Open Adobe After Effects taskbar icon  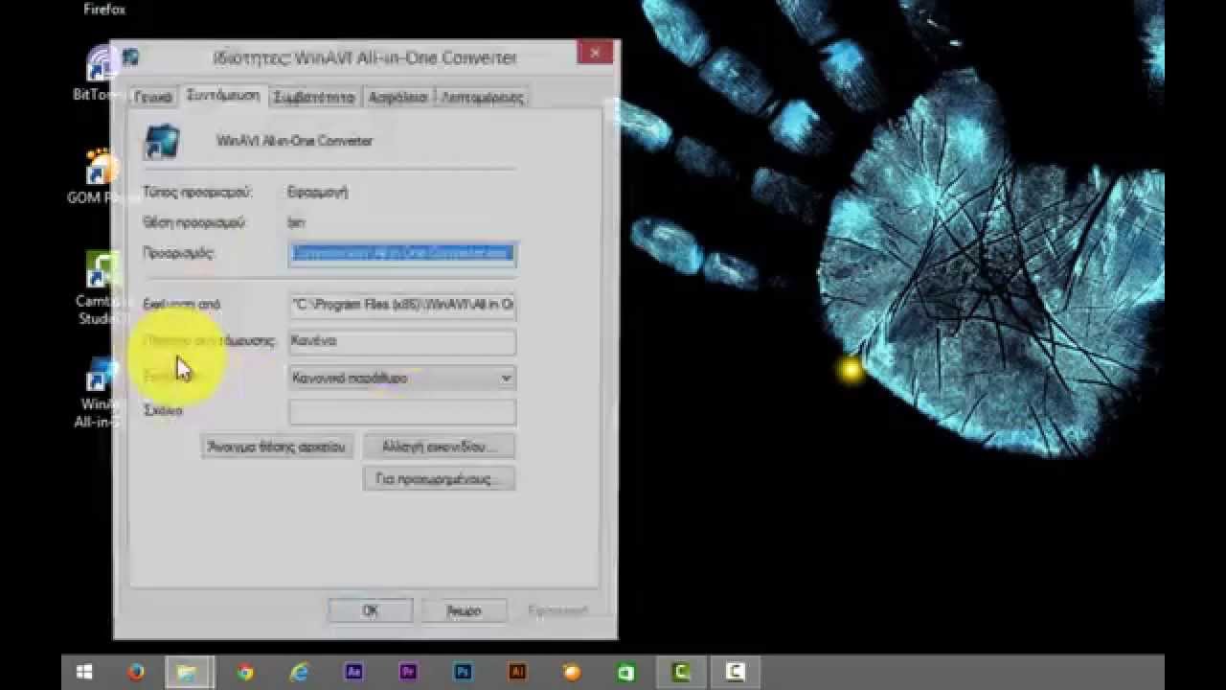(353, 673)
